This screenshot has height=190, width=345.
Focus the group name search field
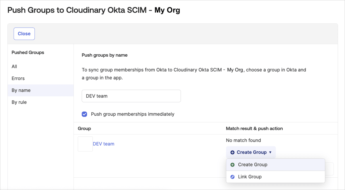tap(131, 96)
